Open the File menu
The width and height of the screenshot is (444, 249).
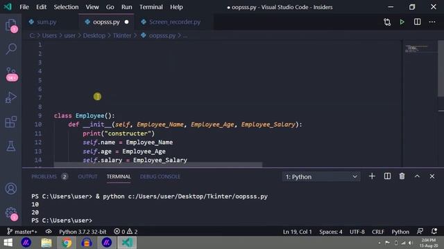tap(24, 7)
